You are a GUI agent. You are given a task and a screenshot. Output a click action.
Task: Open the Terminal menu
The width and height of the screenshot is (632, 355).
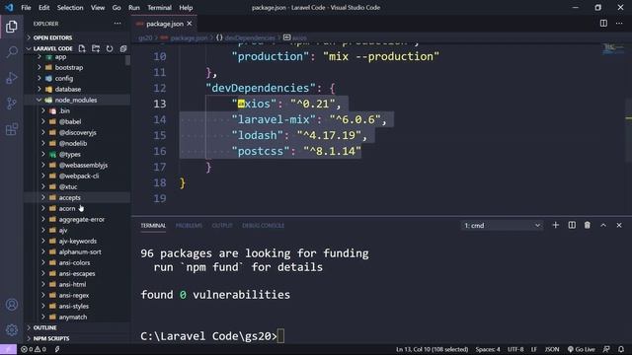tap(159, 7)
